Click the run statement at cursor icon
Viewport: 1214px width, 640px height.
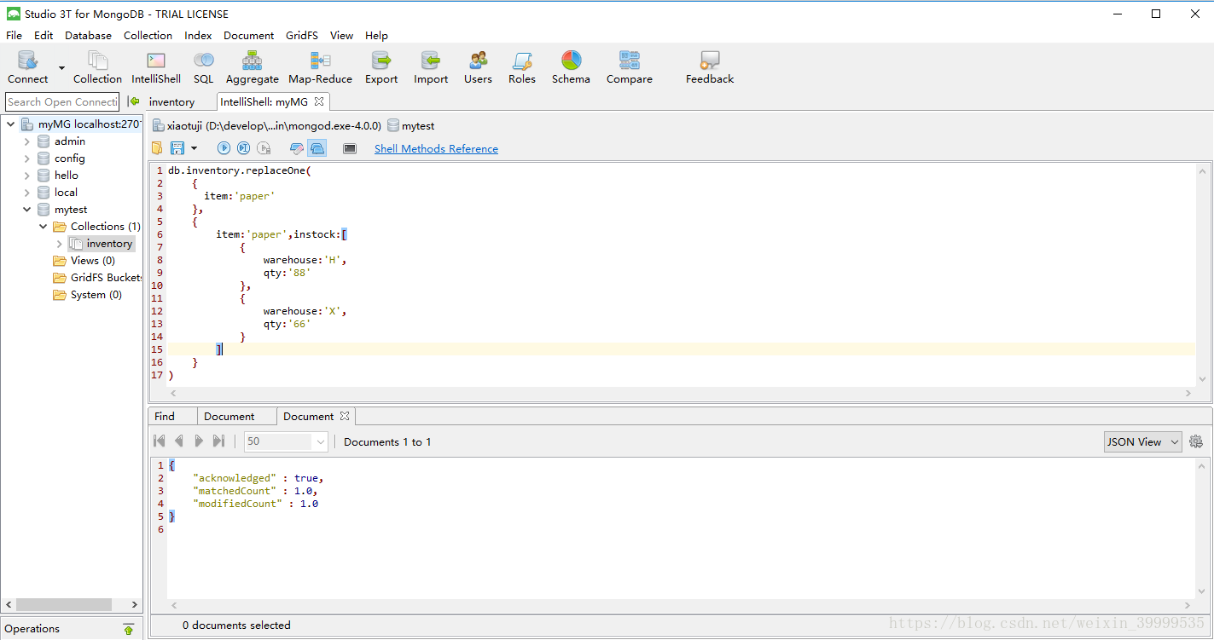click(x=243, y=148)
